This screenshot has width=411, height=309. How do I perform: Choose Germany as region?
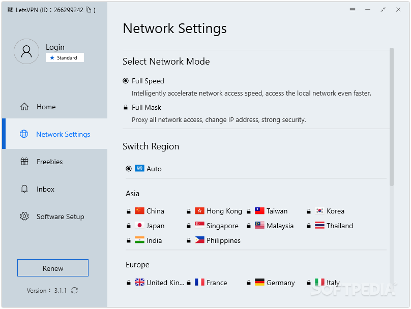(x=280, y=283)
